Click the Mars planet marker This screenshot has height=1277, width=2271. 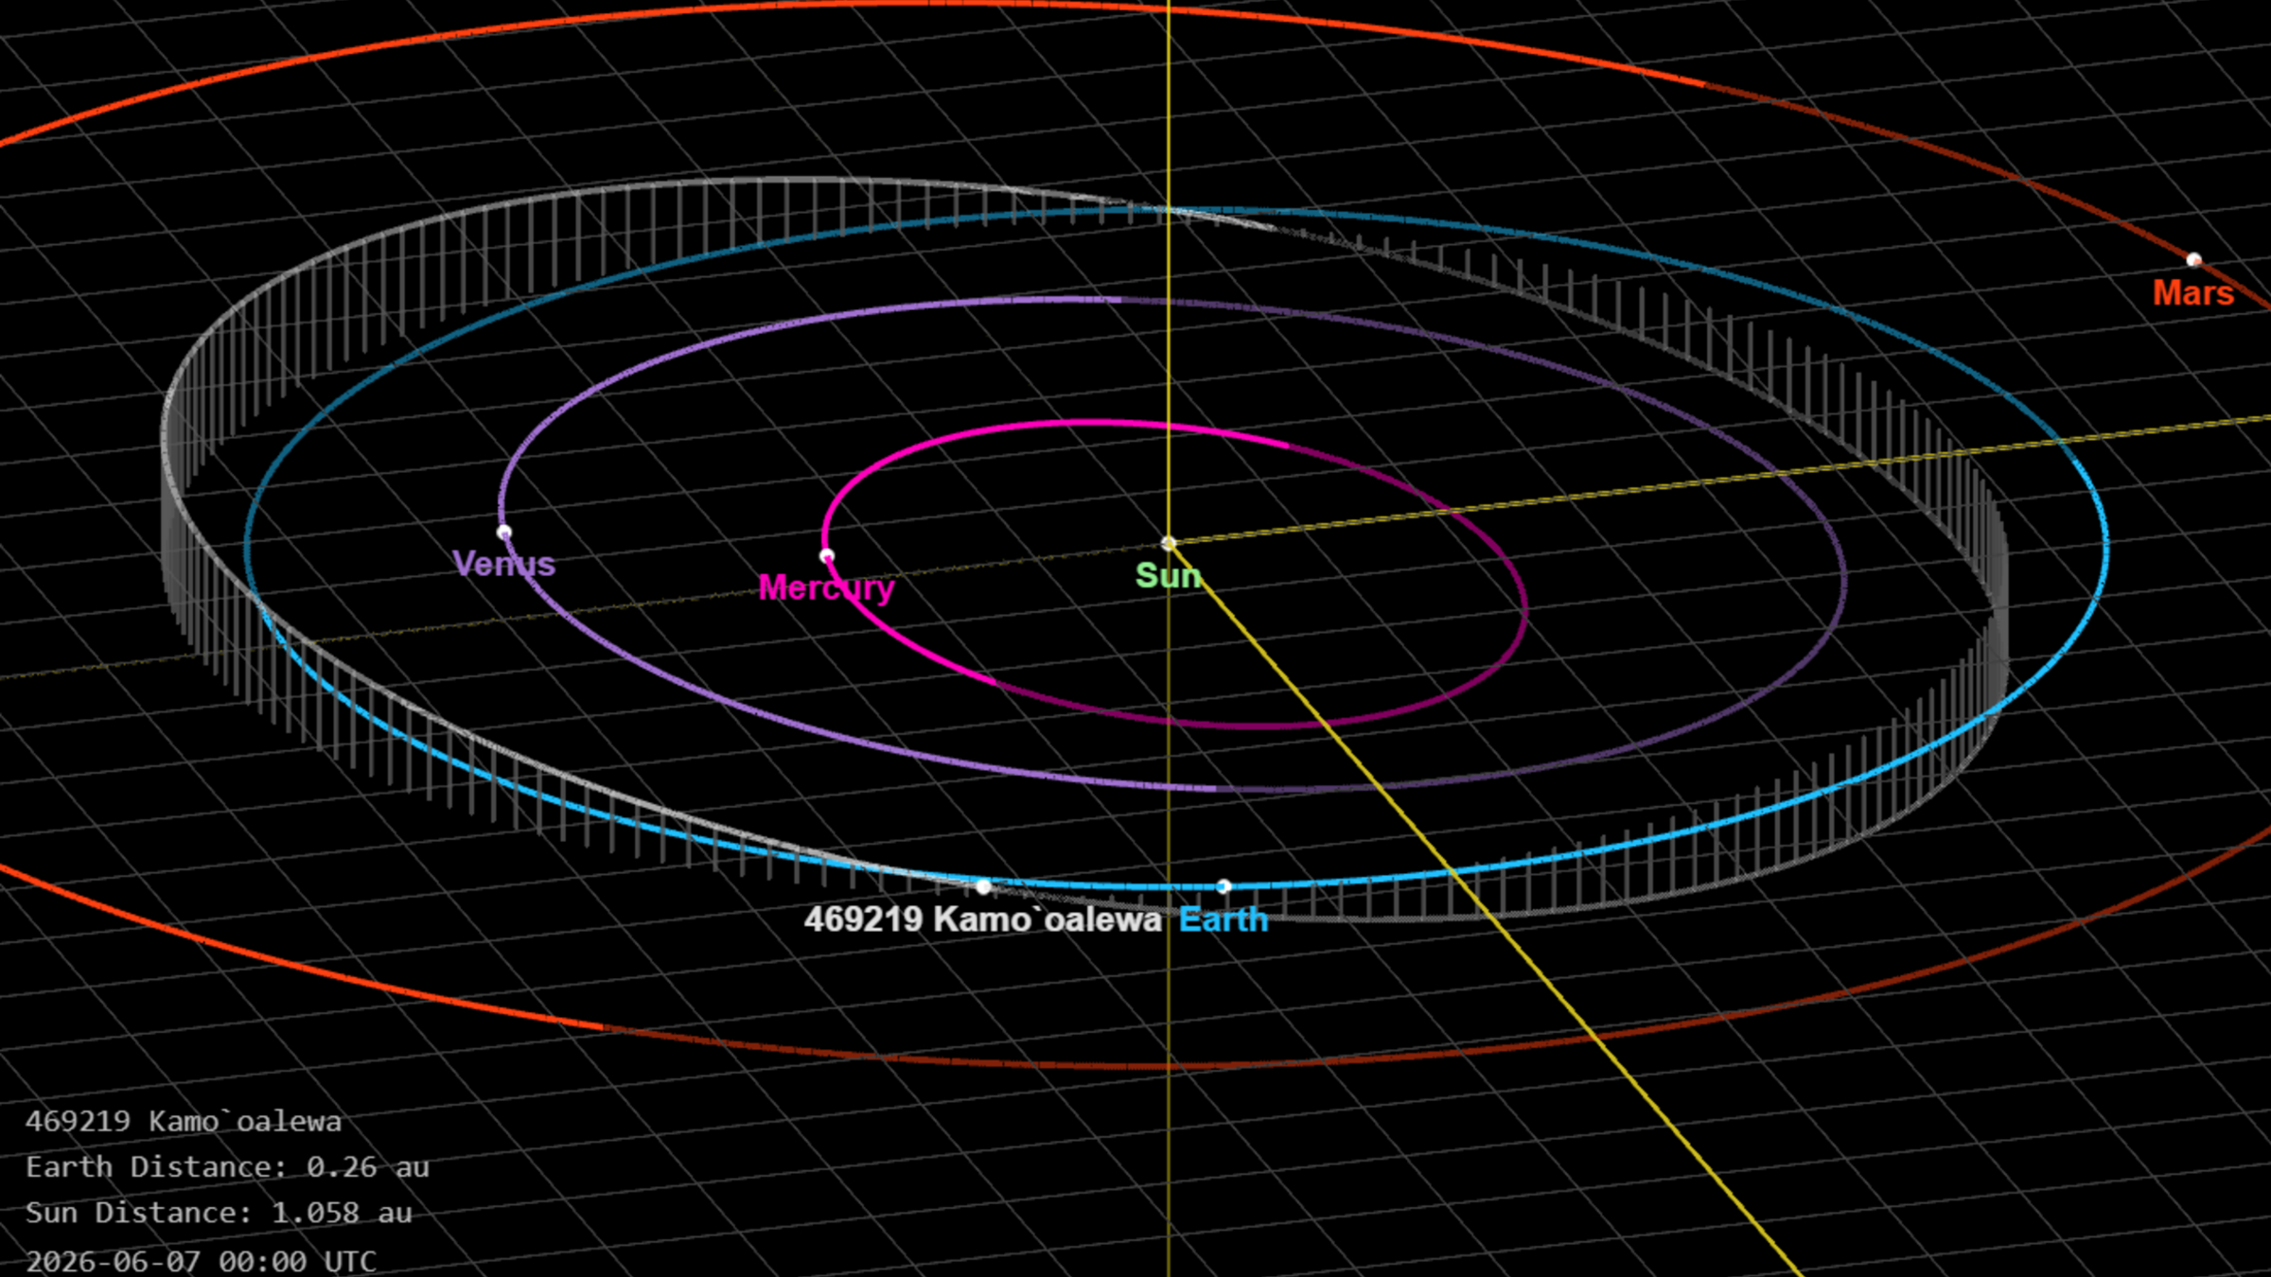[x=2193, y=260]
